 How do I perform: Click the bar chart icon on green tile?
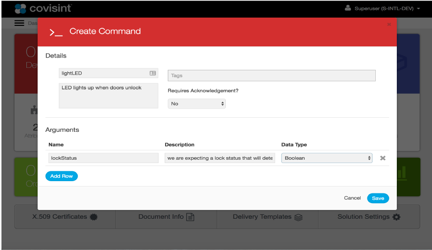pos(402,172)
